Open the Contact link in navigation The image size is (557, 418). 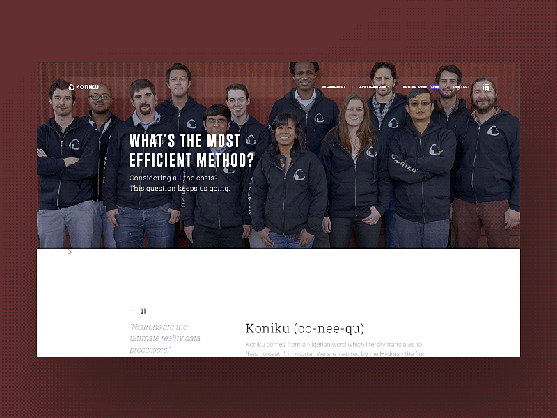point(462,86)
